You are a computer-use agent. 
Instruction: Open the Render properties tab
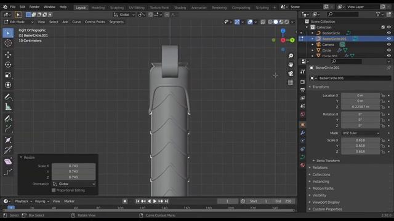click(302, 82)
